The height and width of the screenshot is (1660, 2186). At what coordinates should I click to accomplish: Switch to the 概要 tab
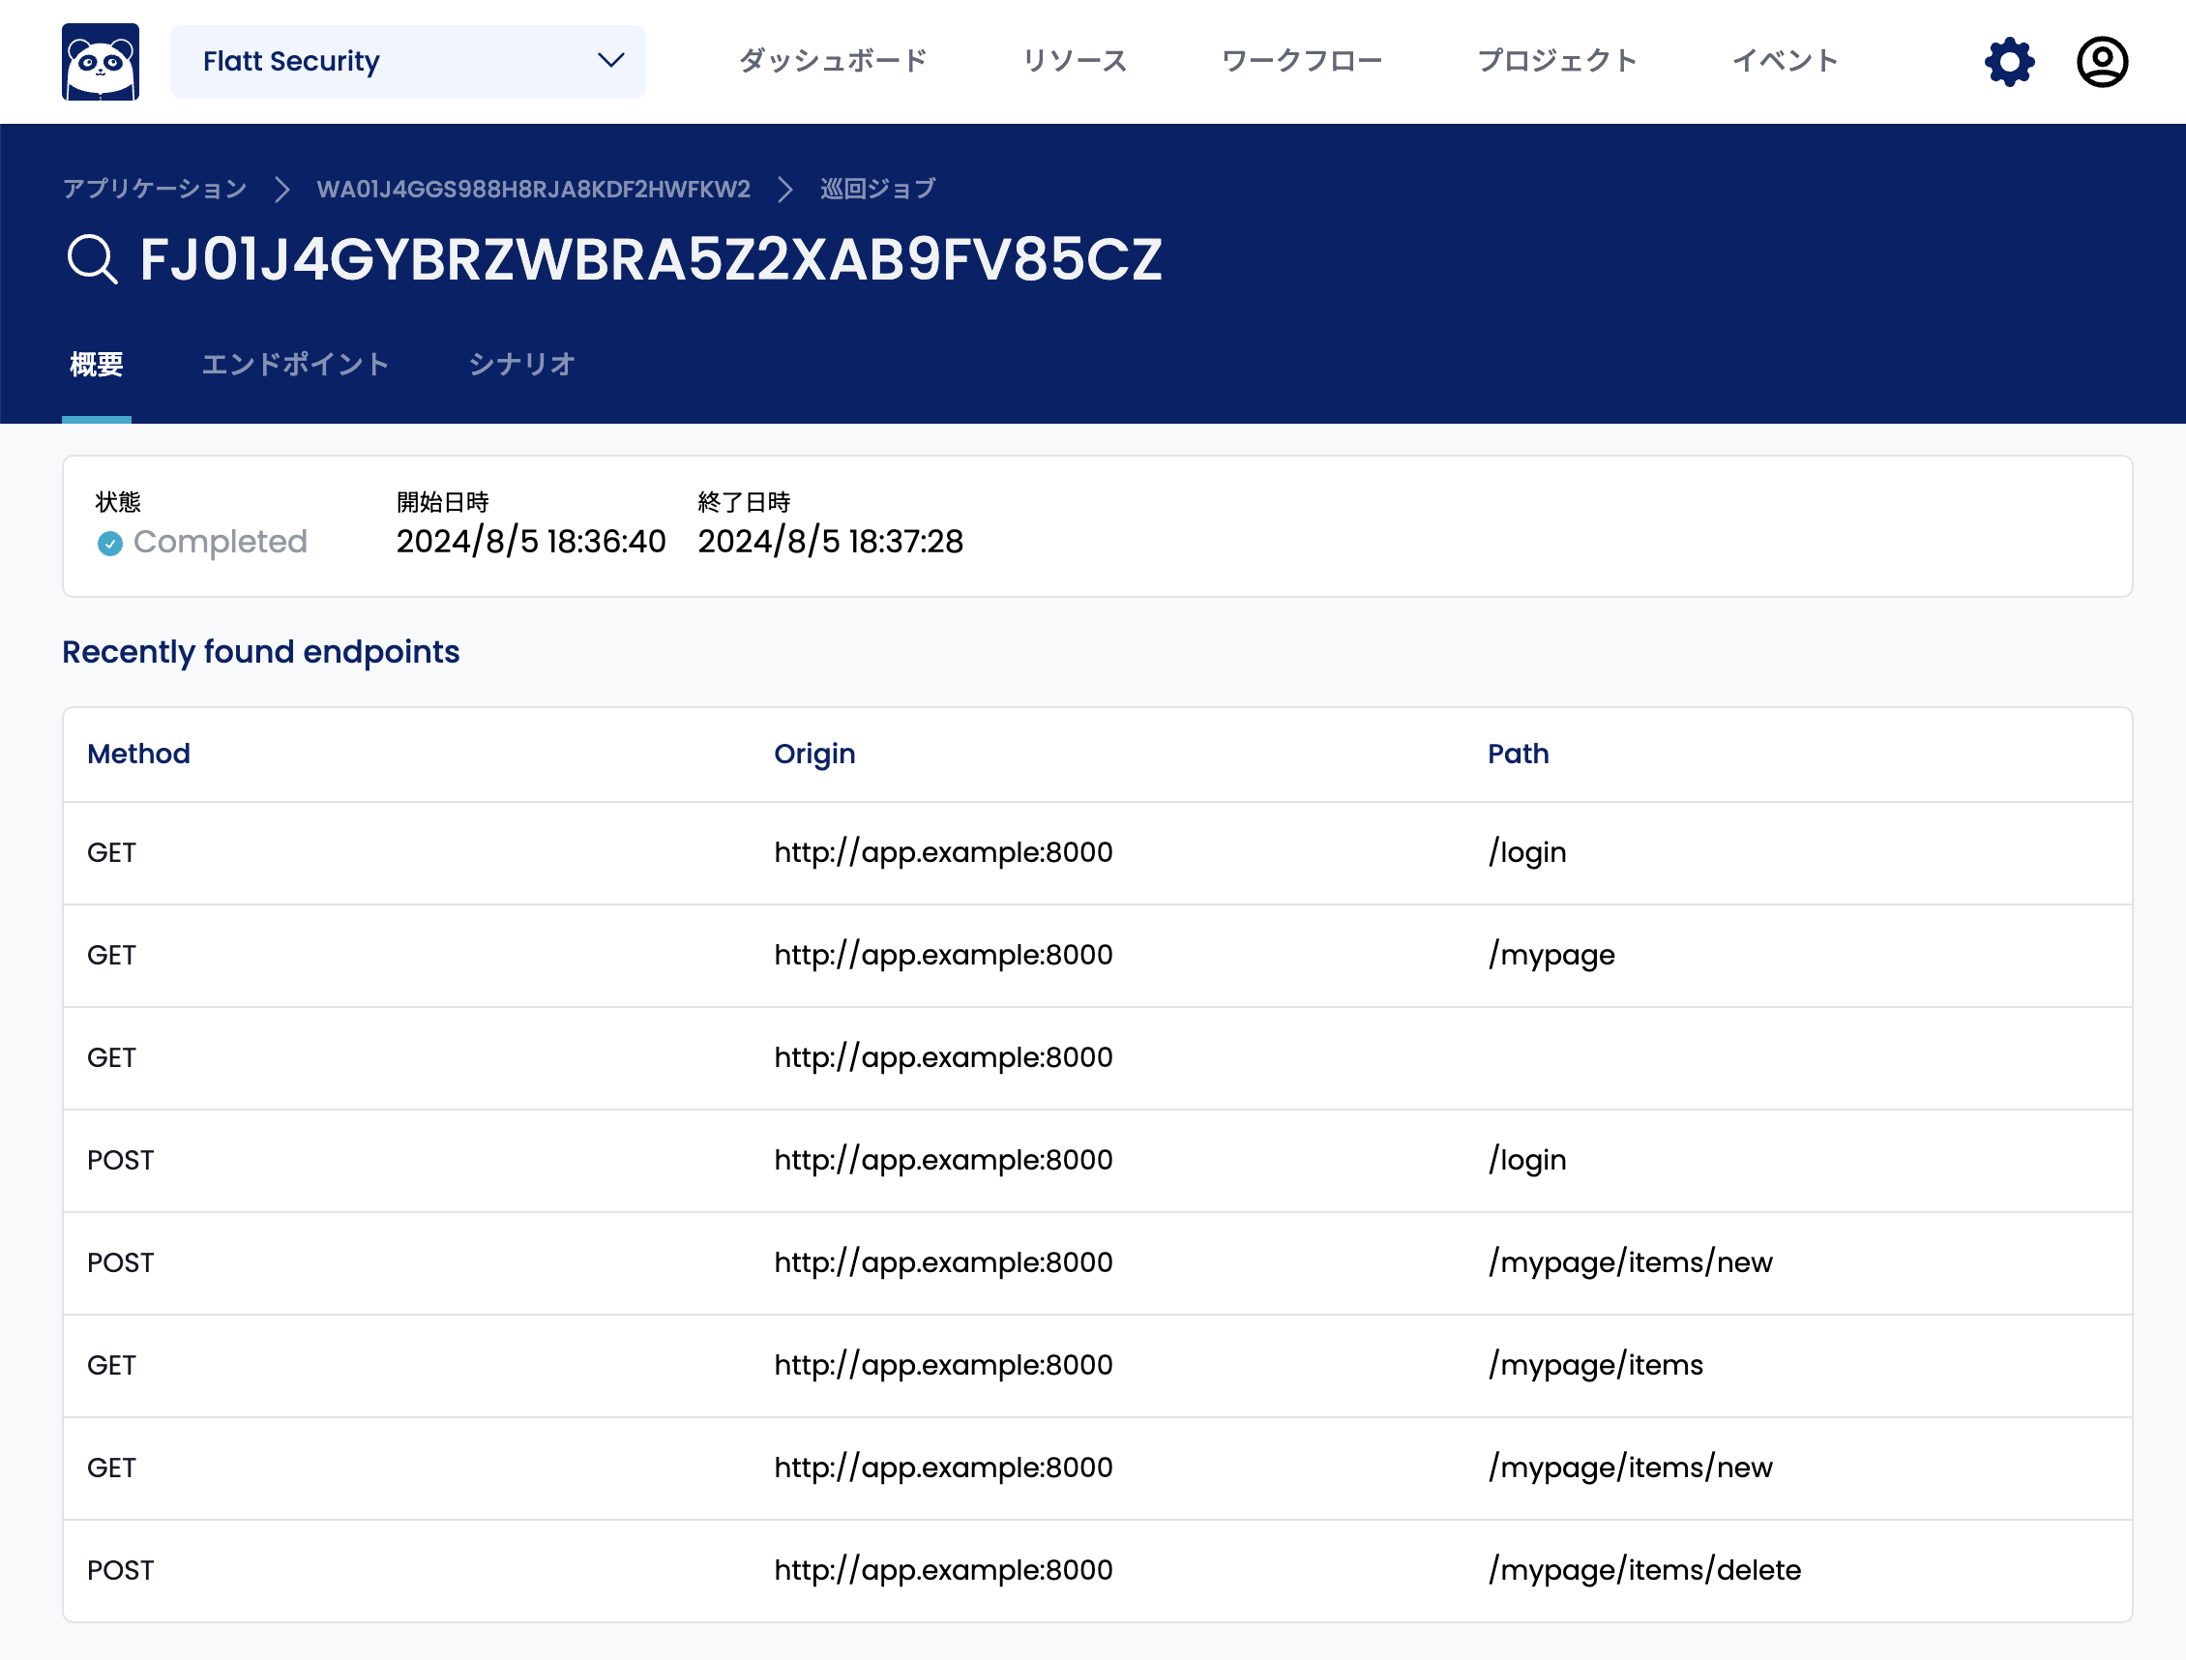[x=96, y=365]
